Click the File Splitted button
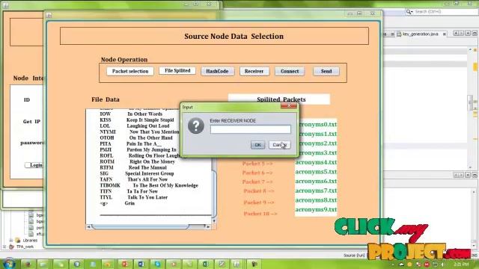Viewport: 479px width, 269px height. (177, 71)
